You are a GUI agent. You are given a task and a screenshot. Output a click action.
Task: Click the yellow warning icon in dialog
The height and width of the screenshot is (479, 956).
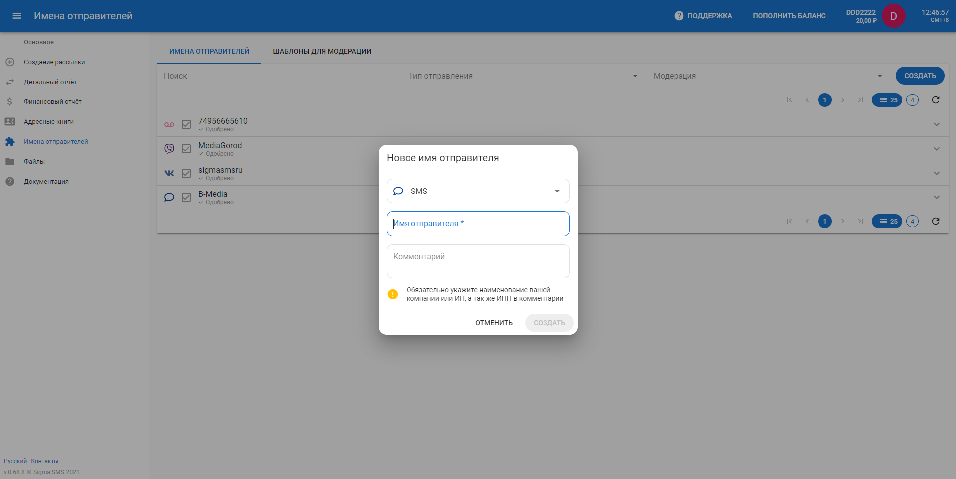point(393,294)
